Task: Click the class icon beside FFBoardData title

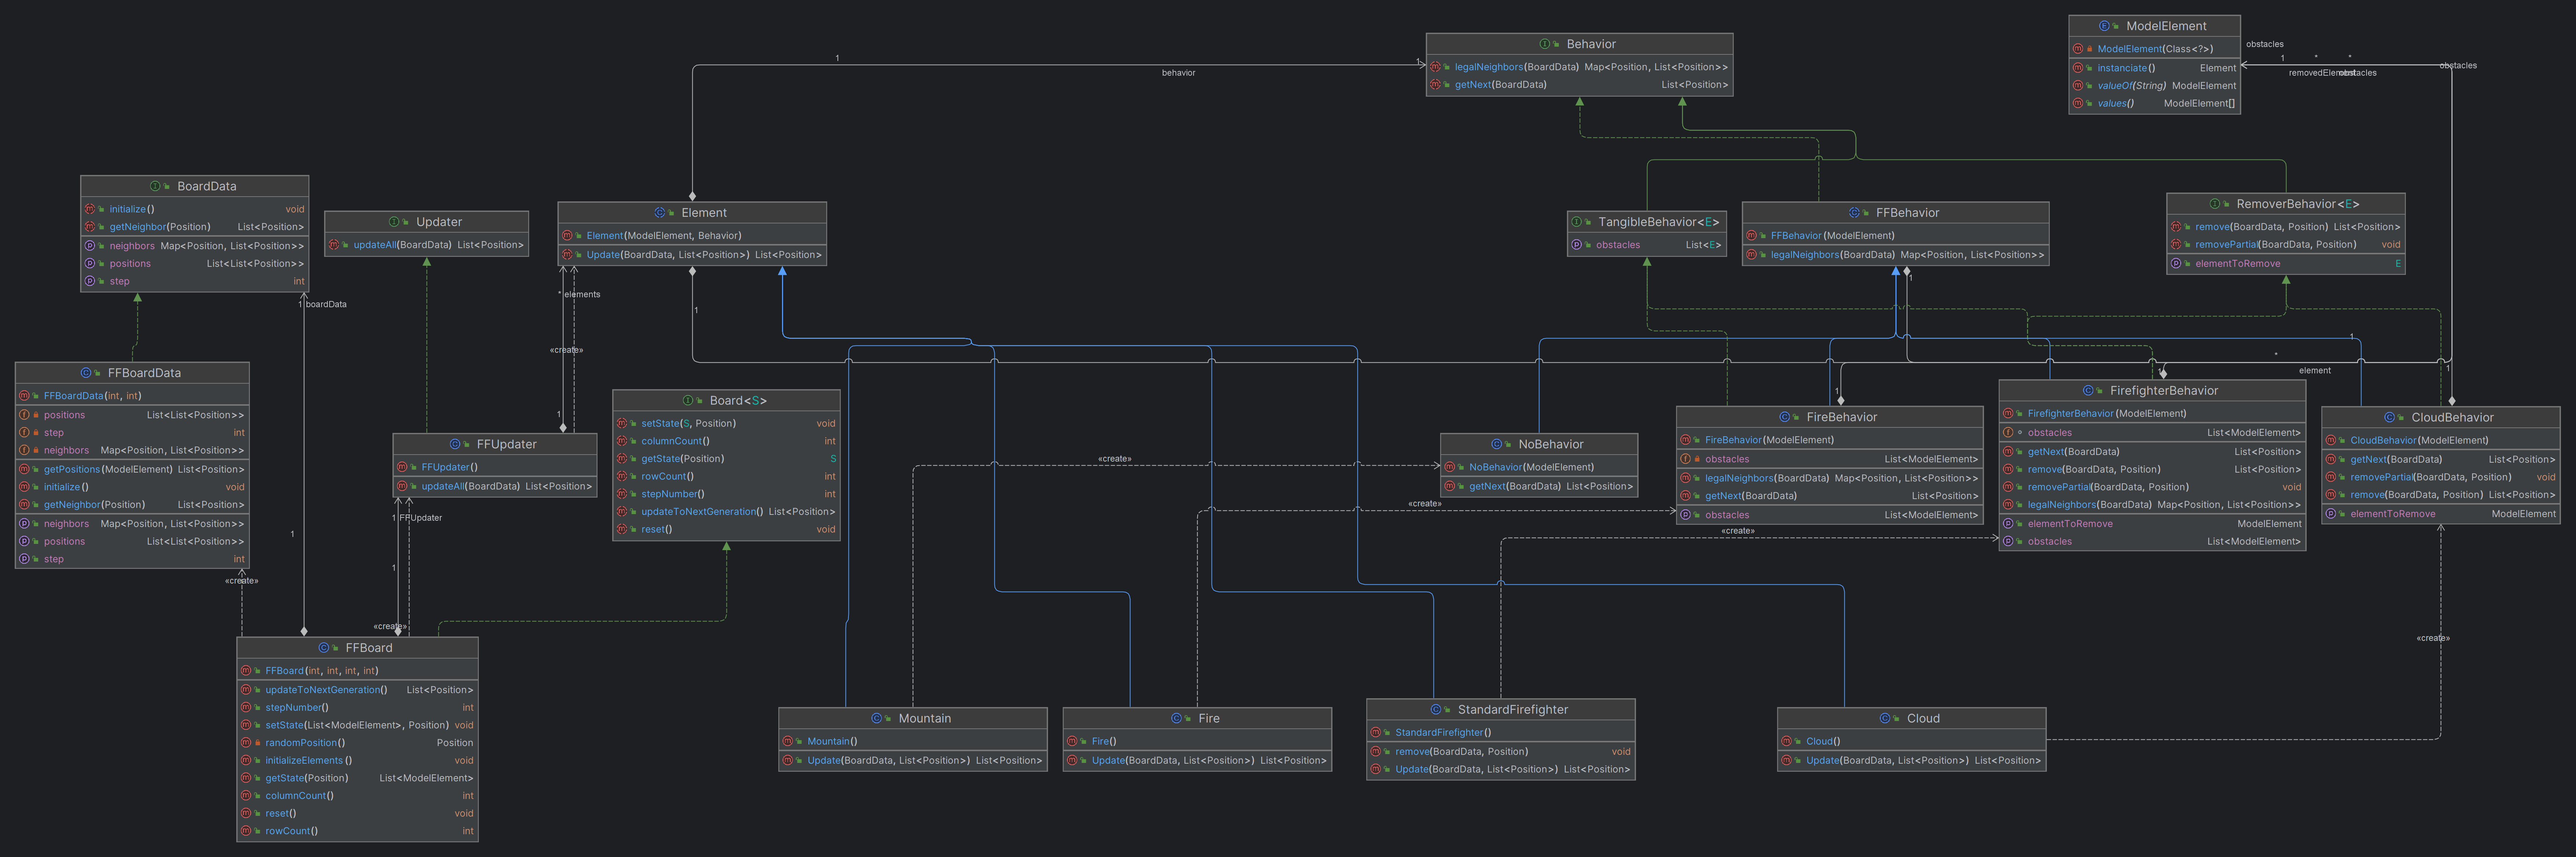Action: pos(86,373)
